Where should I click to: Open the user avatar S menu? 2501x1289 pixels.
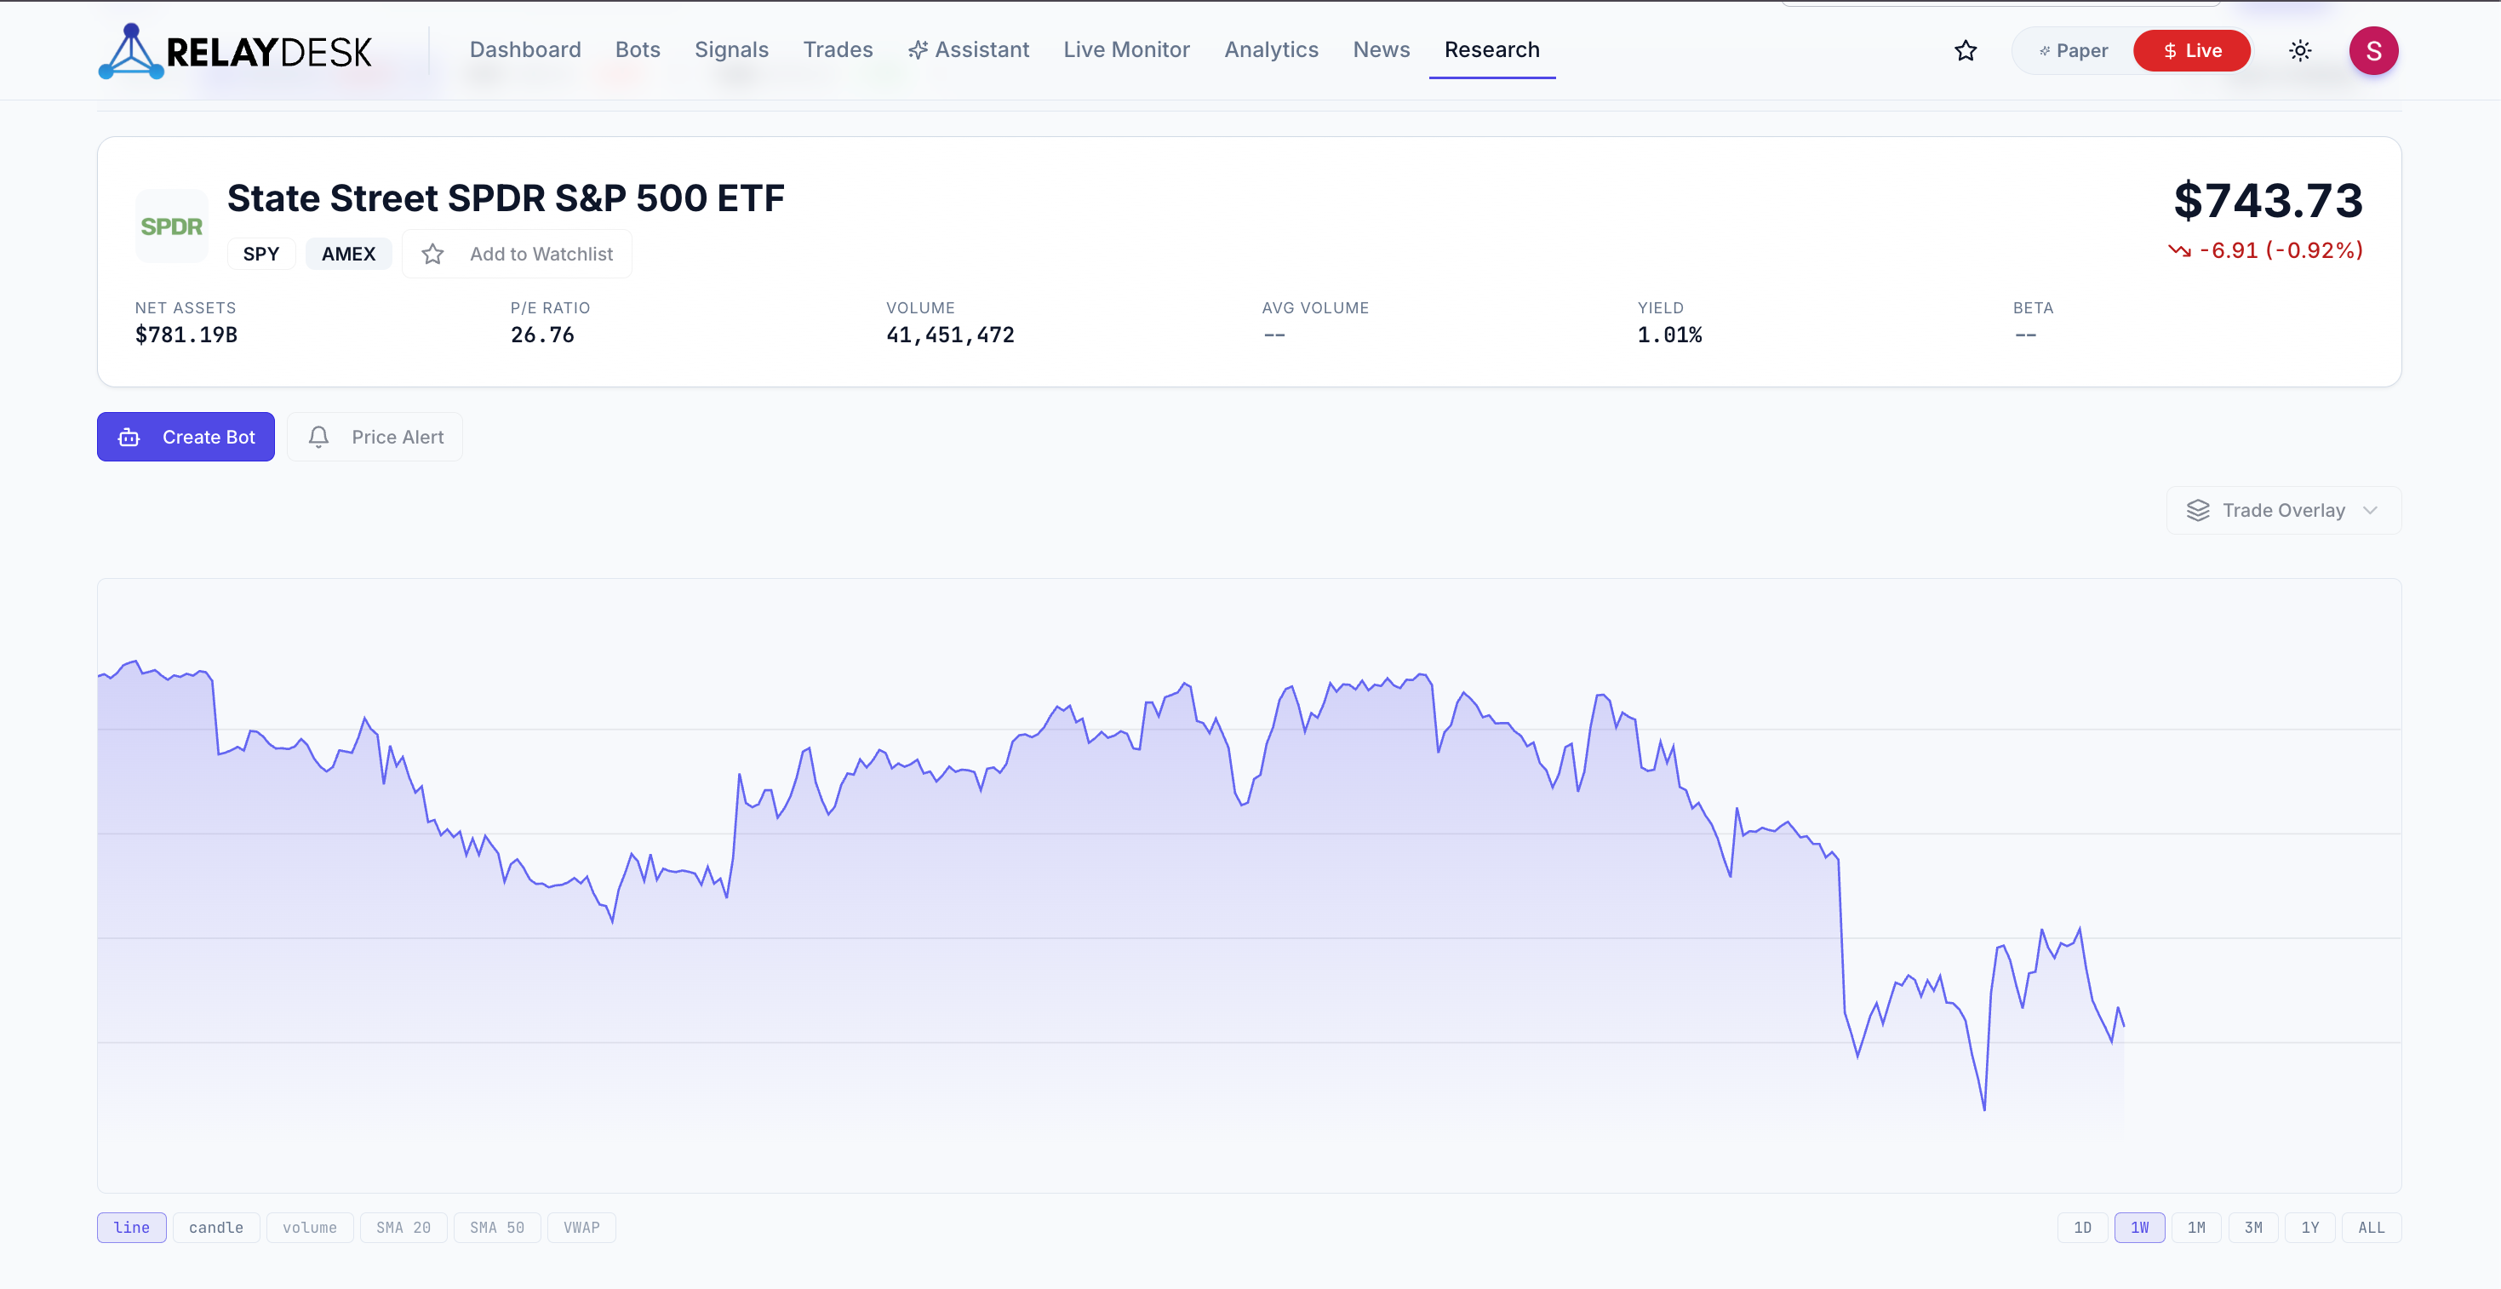[2372, 50]
